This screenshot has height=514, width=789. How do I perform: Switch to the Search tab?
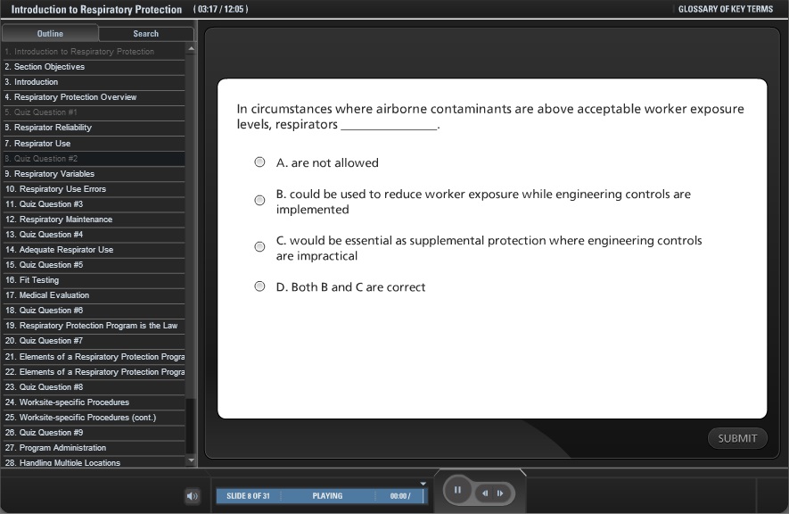(145, 34)
